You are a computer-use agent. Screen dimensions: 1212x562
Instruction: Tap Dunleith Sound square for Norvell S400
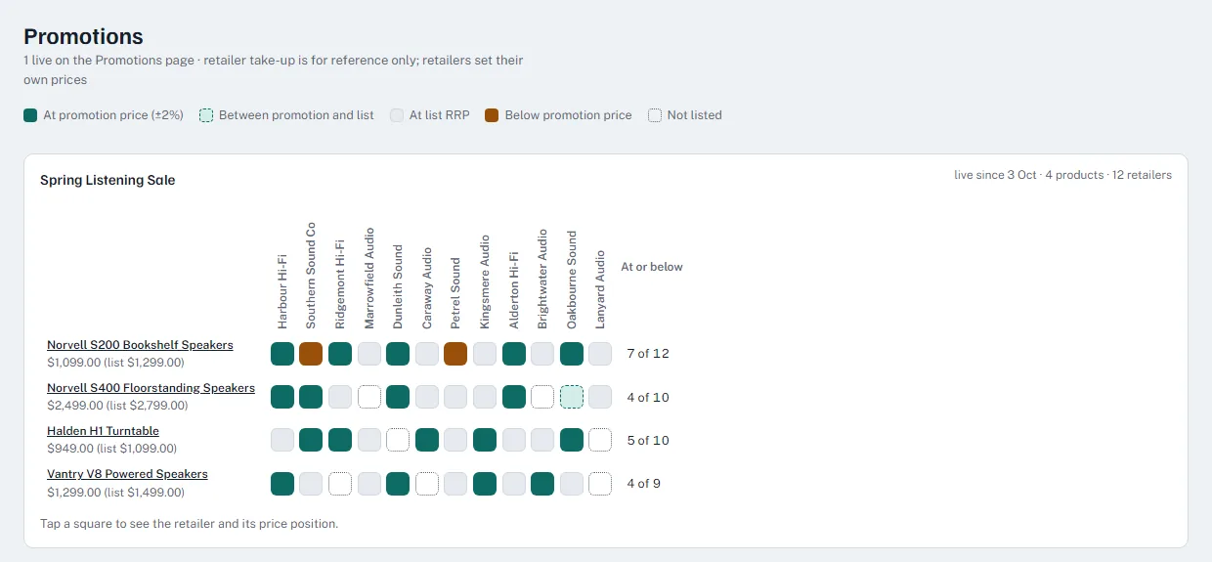click(x=398, y=397)
